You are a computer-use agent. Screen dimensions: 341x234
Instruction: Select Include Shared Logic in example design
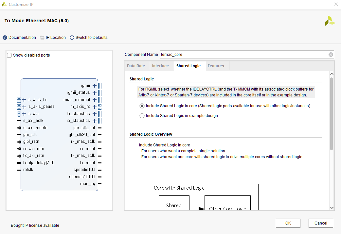pos(142,116)
